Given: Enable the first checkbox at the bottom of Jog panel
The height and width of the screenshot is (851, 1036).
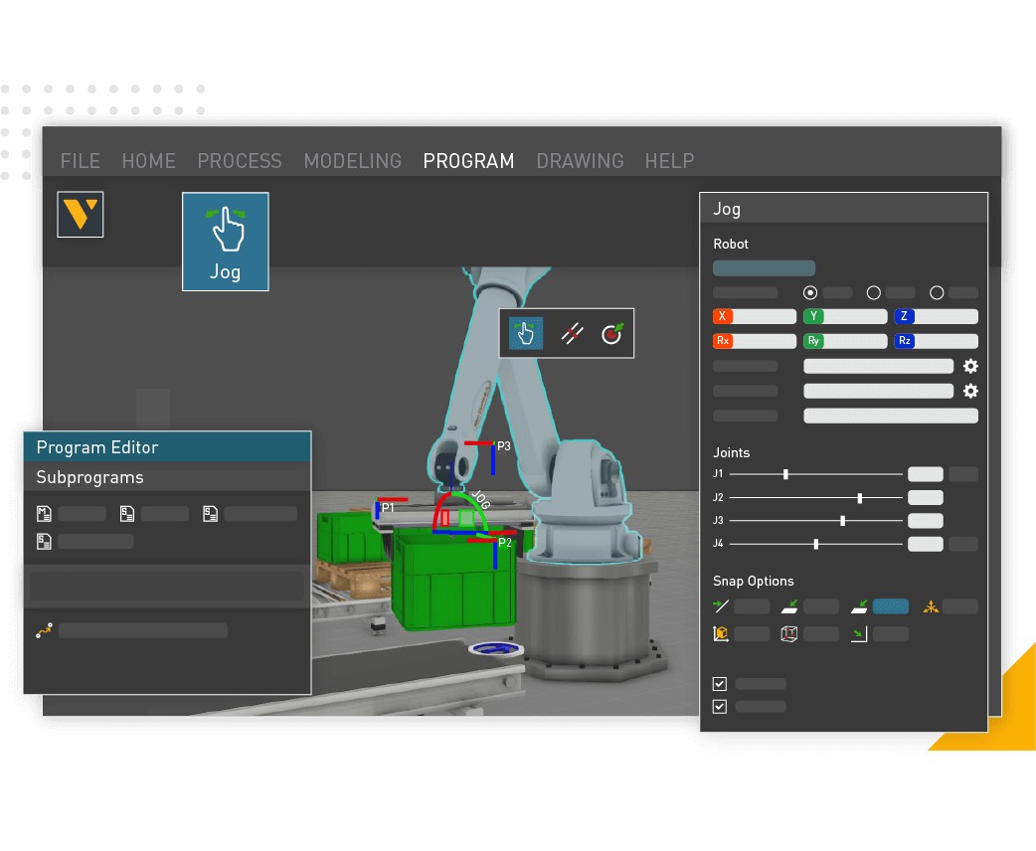Looking at the screenshot, I should click(x=718, y=683).
